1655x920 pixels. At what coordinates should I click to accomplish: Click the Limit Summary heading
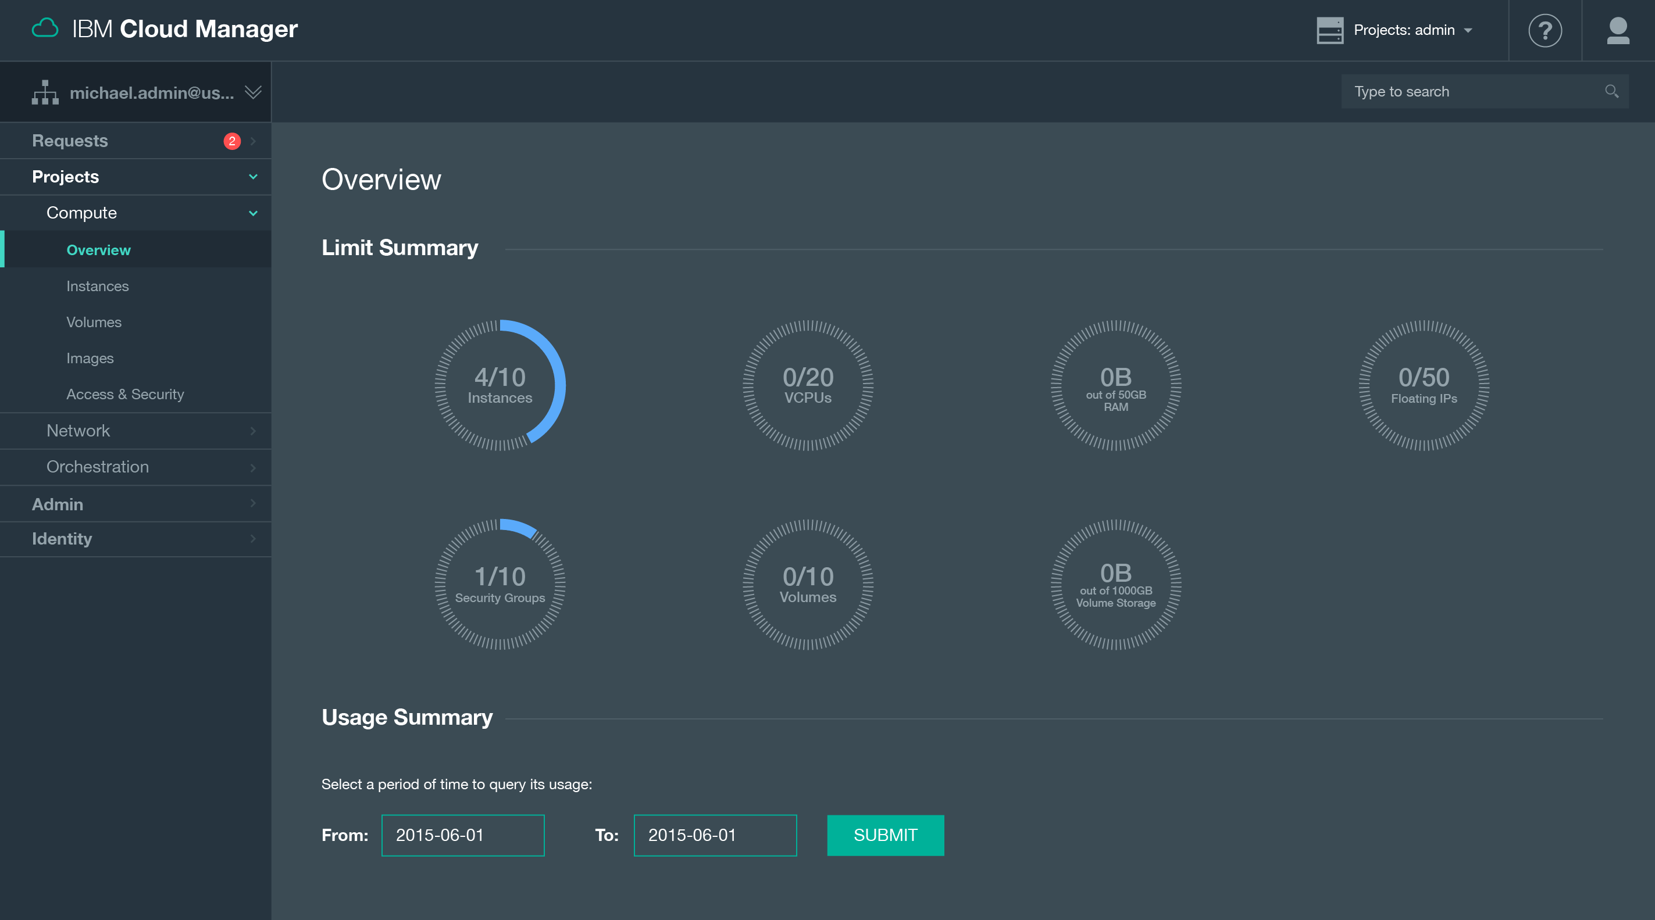[x=400, y=248]
